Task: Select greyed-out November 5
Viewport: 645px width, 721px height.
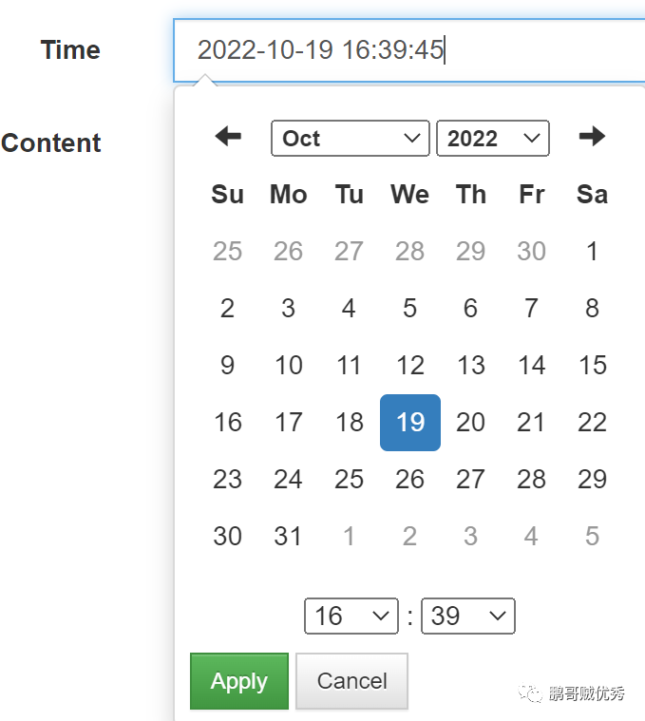Action: (x=592, y=537)
